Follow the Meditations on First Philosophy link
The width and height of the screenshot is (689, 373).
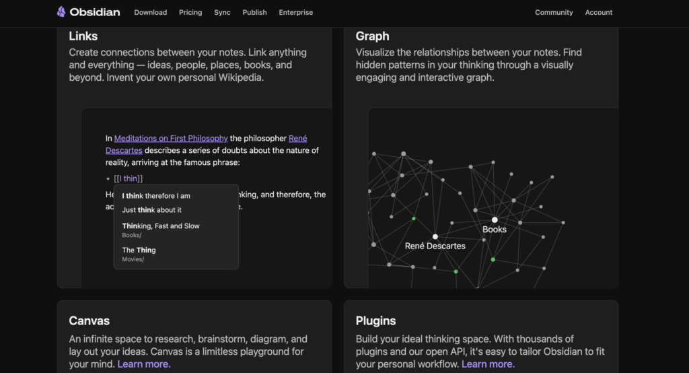[x=171, y=138]
